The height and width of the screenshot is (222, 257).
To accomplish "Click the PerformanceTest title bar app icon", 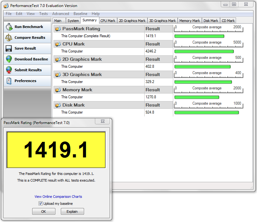I will click(6, 6).
